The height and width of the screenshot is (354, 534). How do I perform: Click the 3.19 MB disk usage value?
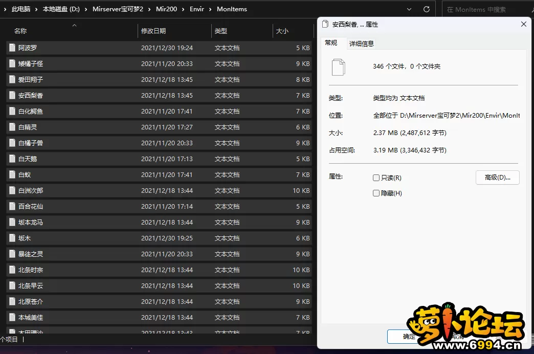pyautogui.click(x=410, y=150)
